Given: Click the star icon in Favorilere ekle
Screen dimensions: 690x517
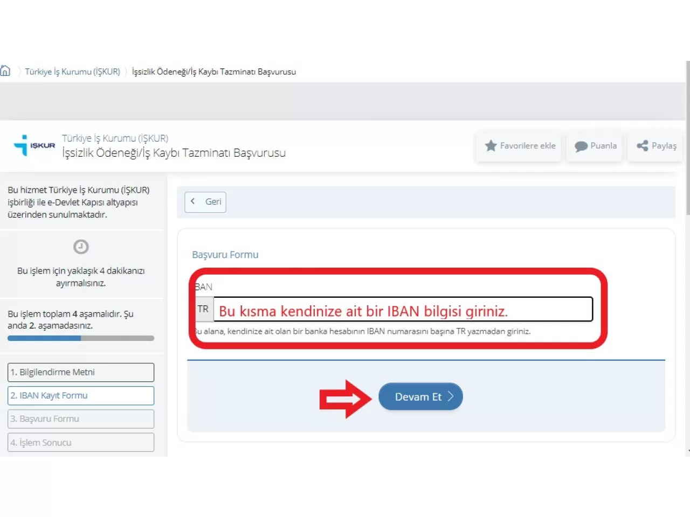Looking at the screenshot, I should click(491, 146).
